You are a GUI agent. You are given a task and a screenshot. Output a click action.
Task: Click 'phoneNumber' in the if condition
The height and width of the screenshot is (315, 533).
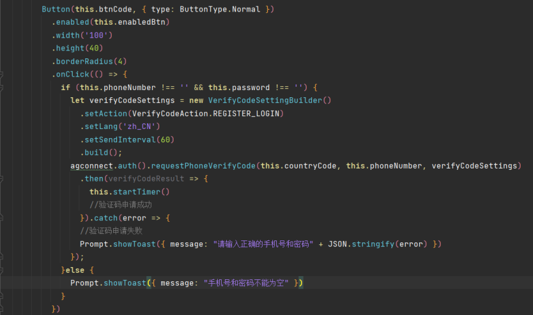coord(129,87)
